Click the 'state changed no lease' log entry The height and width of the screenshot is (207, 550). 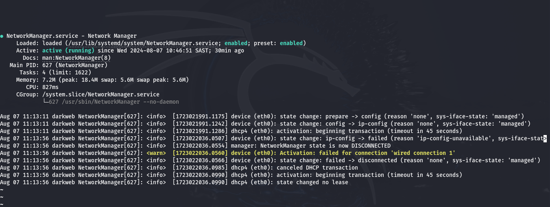(x=312, y=183)
